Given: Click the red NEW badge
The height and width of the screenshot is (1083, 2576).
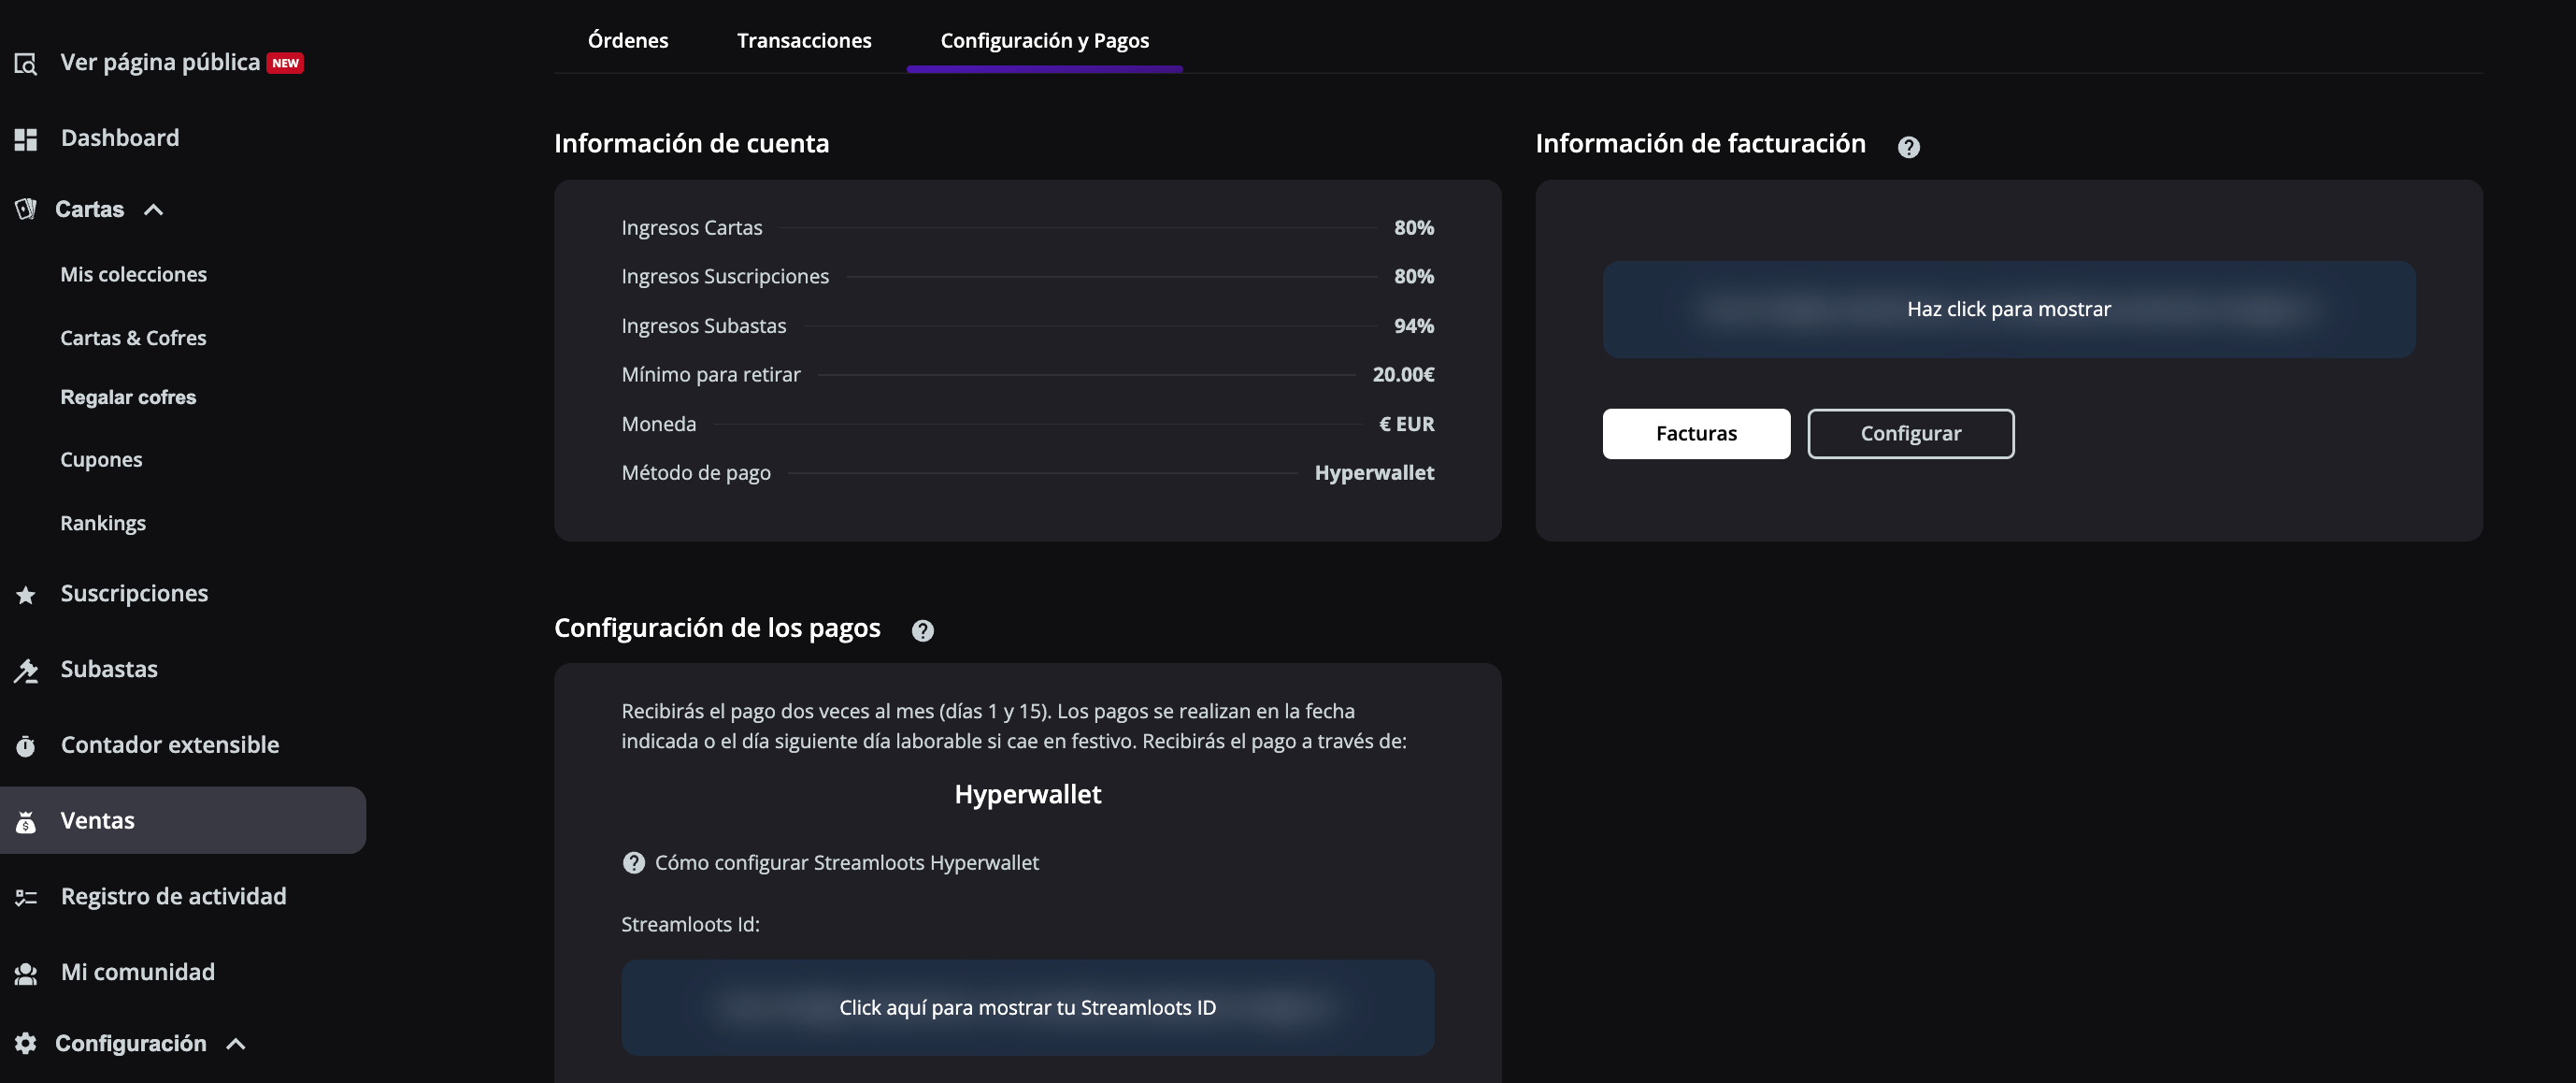Looking at the screenshot, I should tap(285, 63).
